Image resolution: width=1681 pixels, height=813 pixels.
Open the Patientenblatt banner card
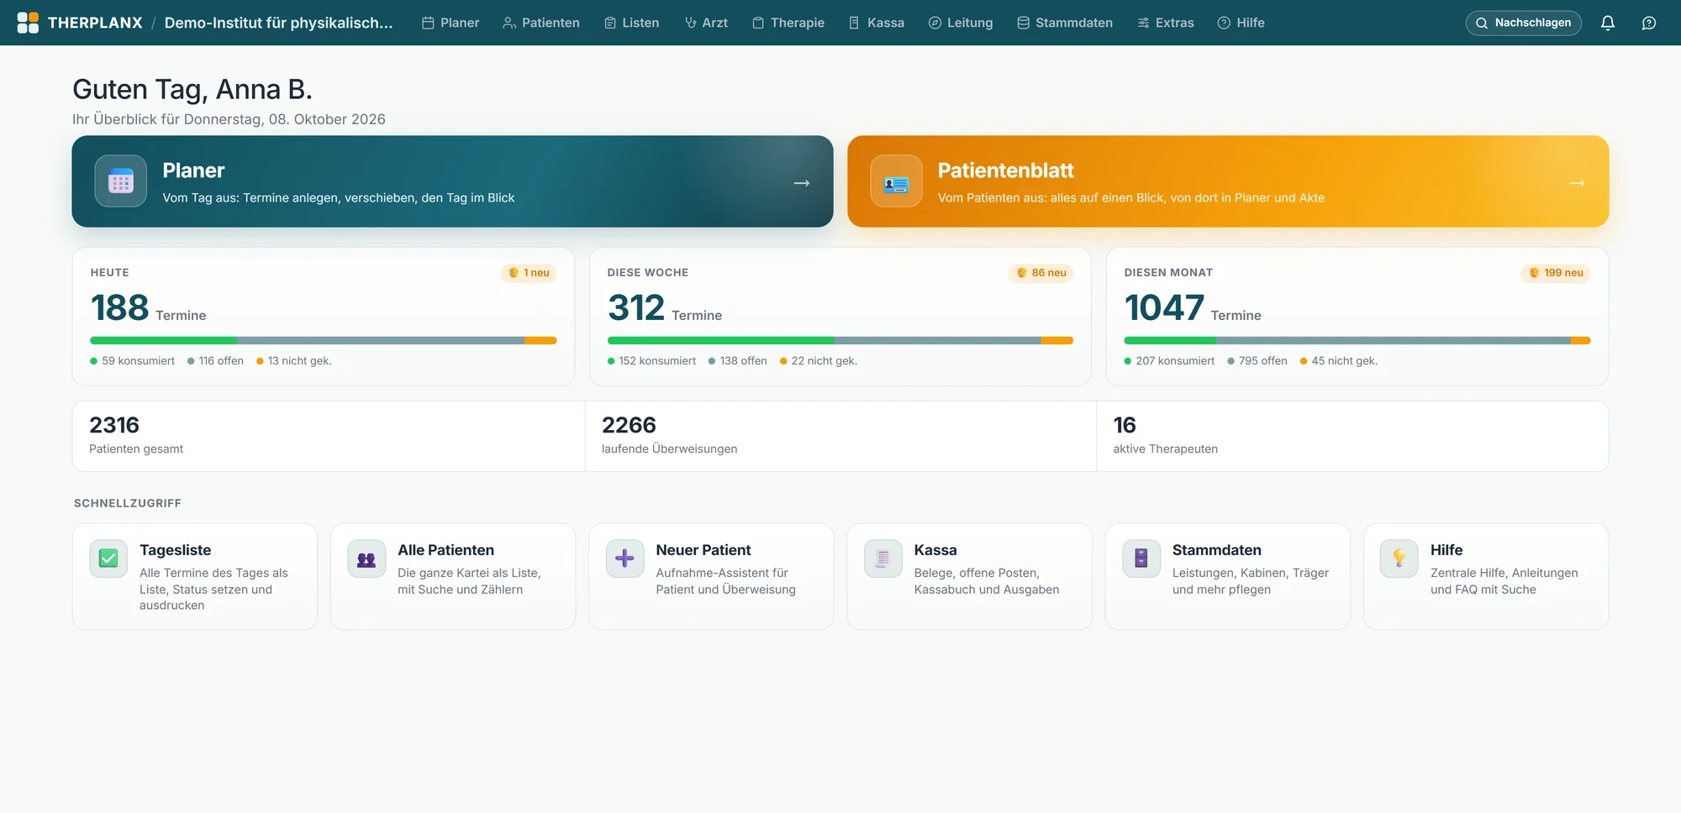pos(1228,181)
